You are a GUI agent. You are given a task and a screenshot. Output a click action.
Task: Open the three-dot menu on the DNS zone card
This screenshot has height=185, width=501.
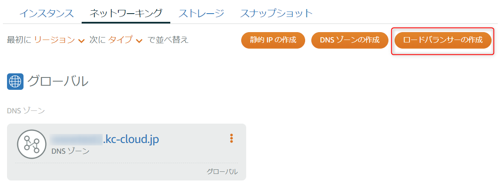pos(231,138)
